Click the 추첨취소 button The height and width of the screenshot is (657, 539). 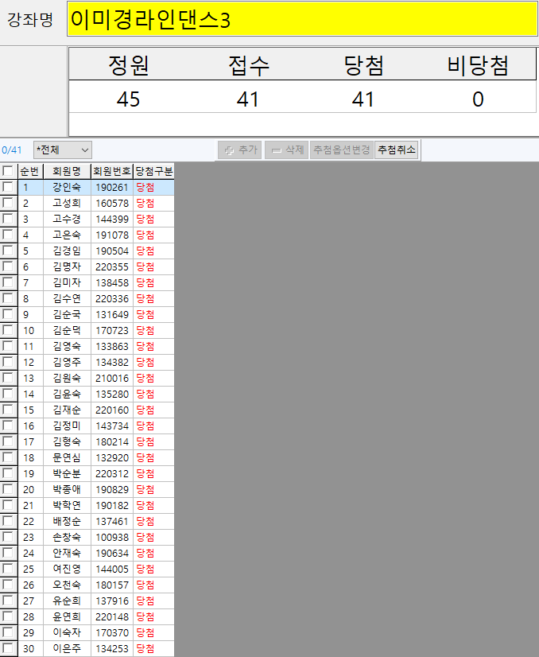click(397, 150)
